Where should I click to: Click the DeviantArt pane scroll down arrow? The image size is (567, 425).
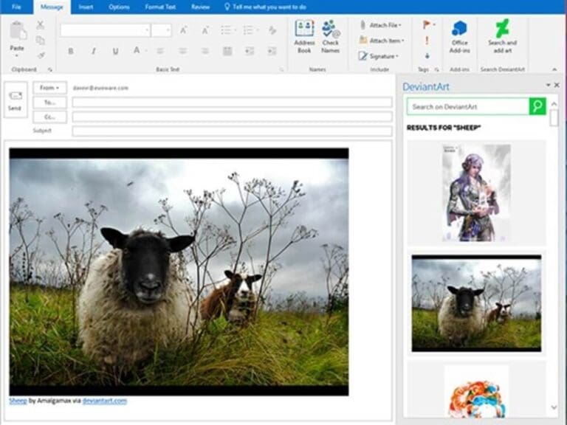click(554, 407)
